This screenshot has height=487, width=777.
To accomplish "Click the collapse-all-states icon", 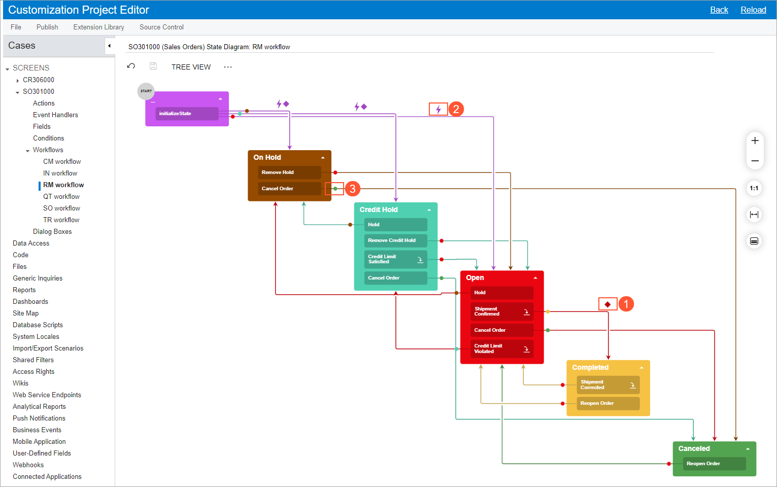I will click(754, 241).
